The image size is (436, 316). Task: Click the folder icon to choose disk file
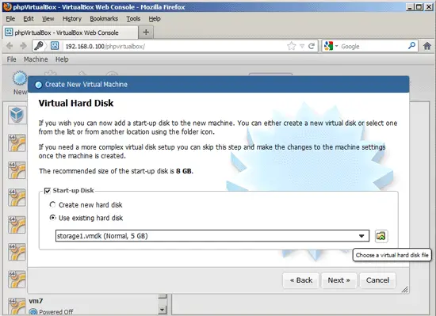381,236
